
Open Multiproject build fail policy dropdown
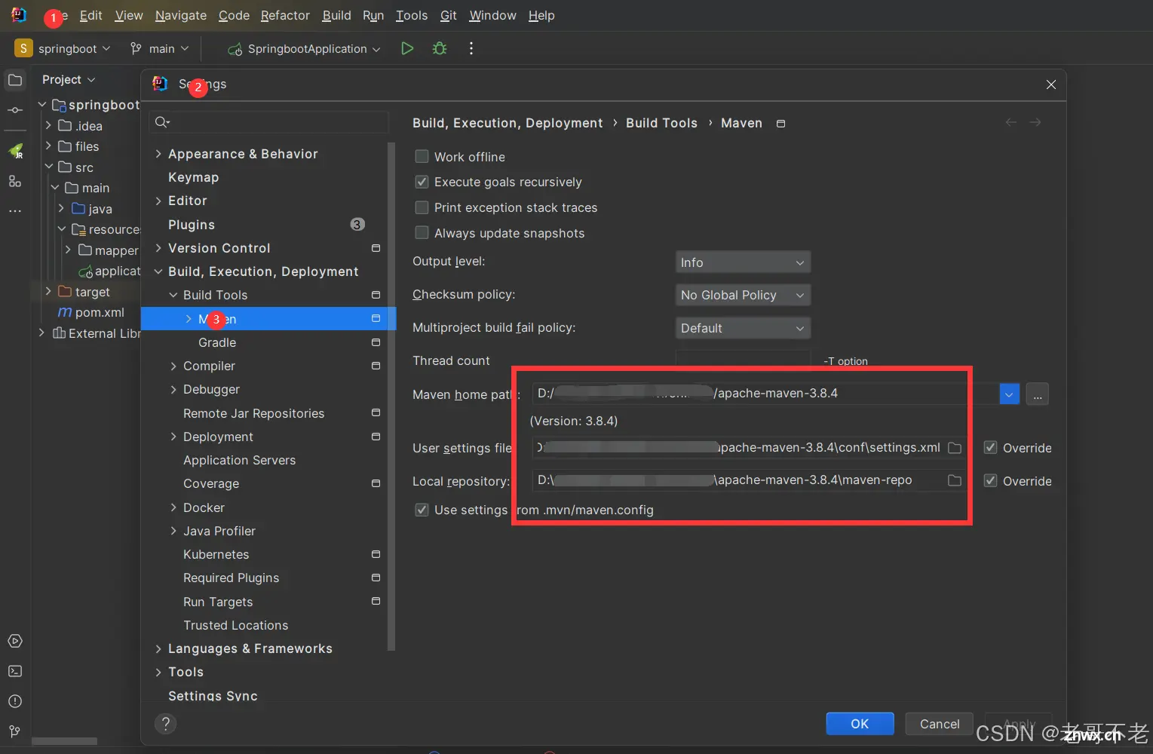(x=743, y=328)
